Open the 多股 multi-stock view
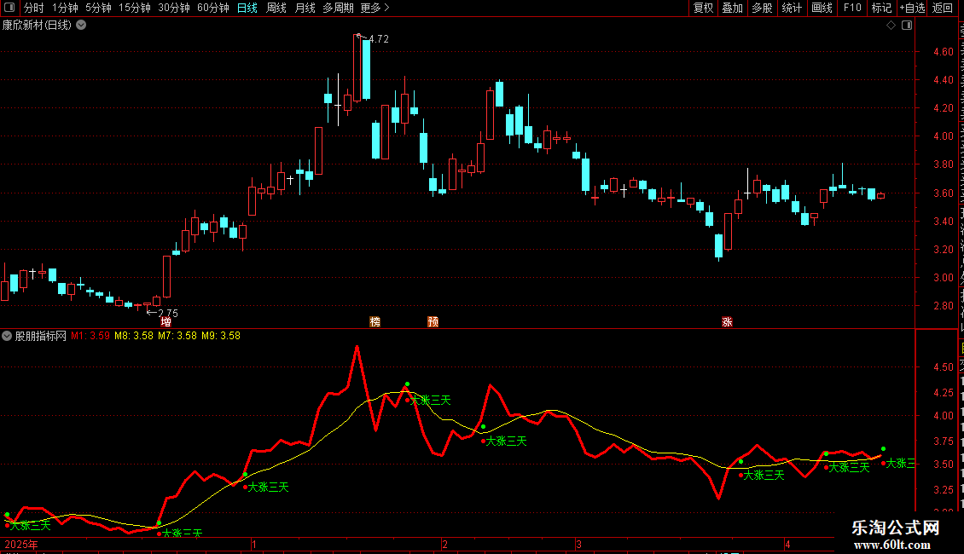 [x=762, y=8]
